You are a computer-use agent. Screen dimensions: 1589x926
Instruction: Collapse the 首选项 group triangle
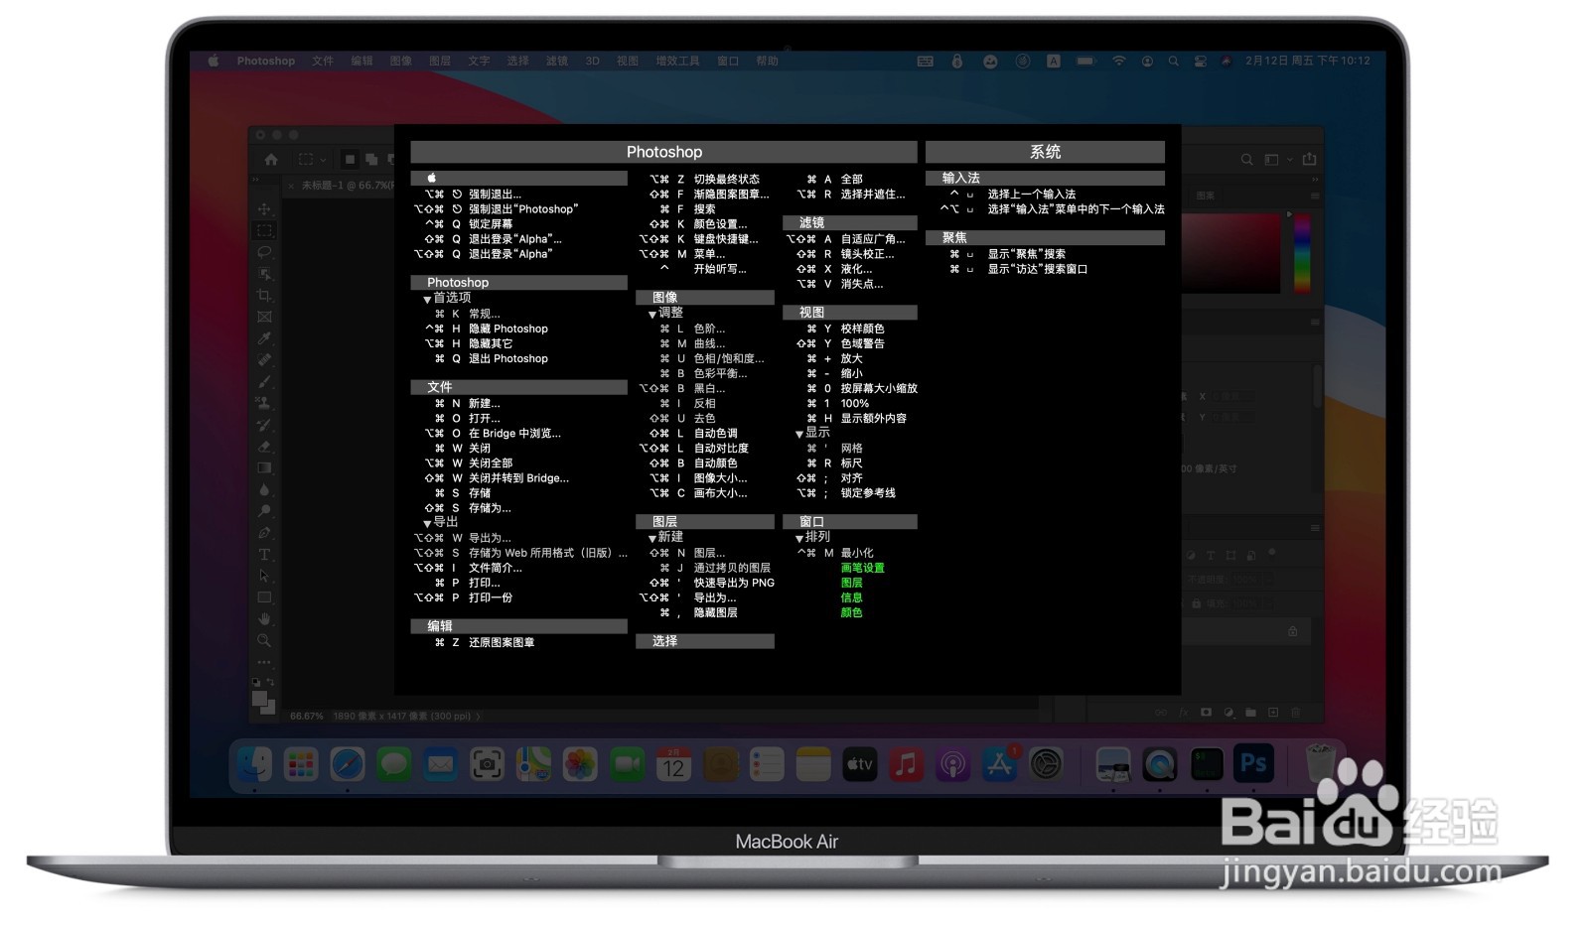[427, 299]
